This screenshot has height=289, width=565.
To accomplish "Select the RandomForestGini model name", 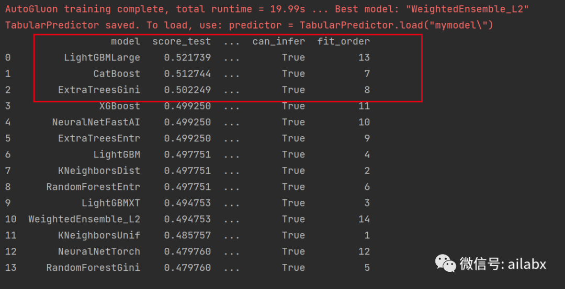I will tap(93, 268).
